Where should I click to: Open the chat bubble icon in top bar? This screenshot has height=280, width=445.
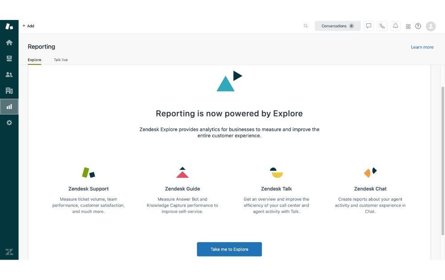[368, 26]
